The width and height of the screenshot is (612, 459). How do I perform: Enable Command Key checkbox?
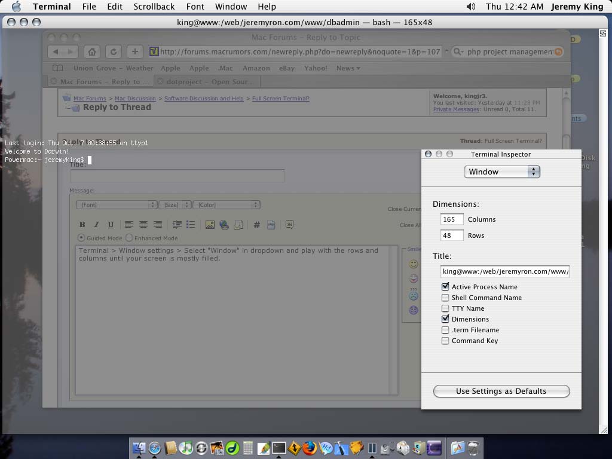tap(445, 341)
